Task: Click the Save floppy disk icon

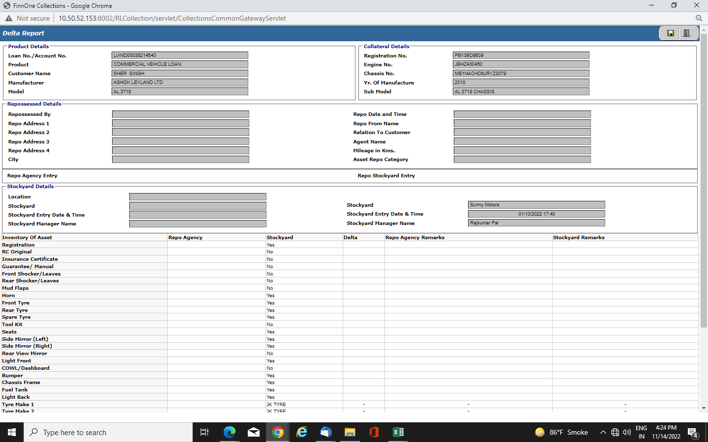Action: click(x=670, y=33)
